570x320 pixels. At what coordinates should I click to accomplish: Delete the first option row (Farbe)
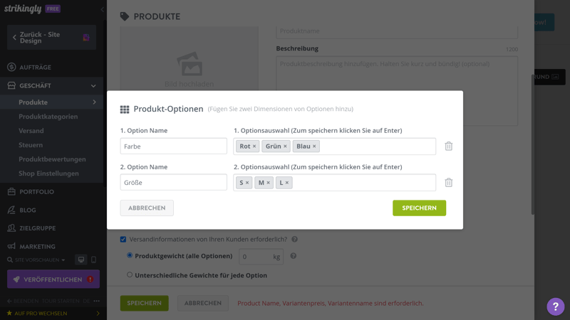(449, 146)
